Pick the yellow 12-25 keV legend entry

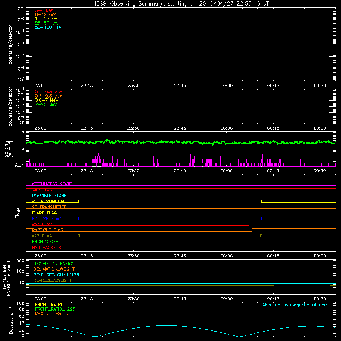(x=47, y=19)
